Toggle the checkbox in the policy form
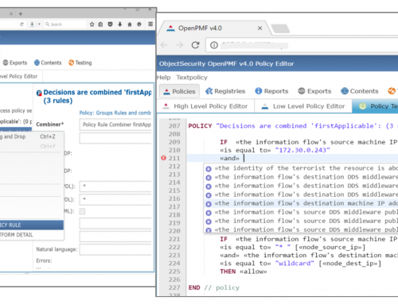The image size is (398, 304). [x=82, y=211]
